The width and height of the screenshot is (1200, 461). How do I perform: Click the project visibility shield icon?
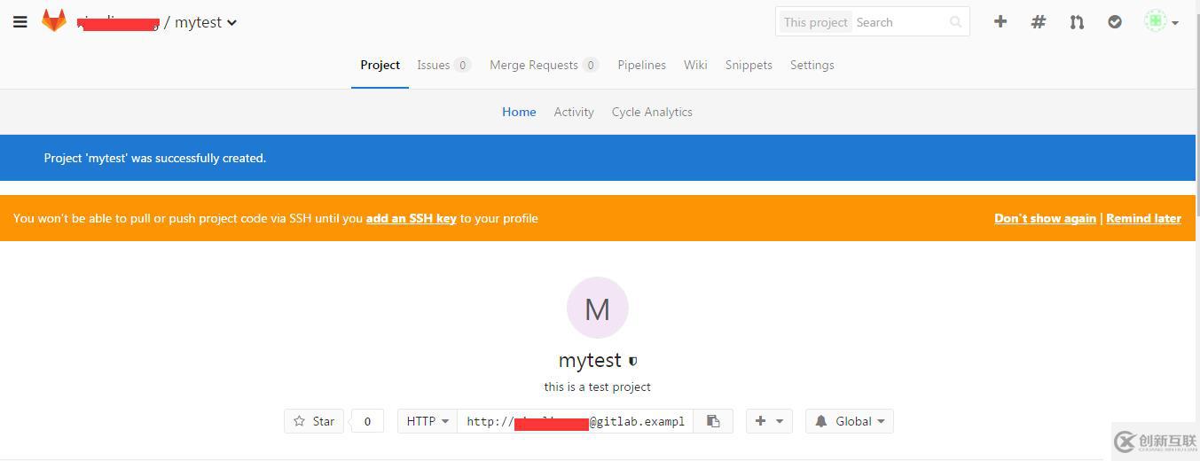point(632,362)
